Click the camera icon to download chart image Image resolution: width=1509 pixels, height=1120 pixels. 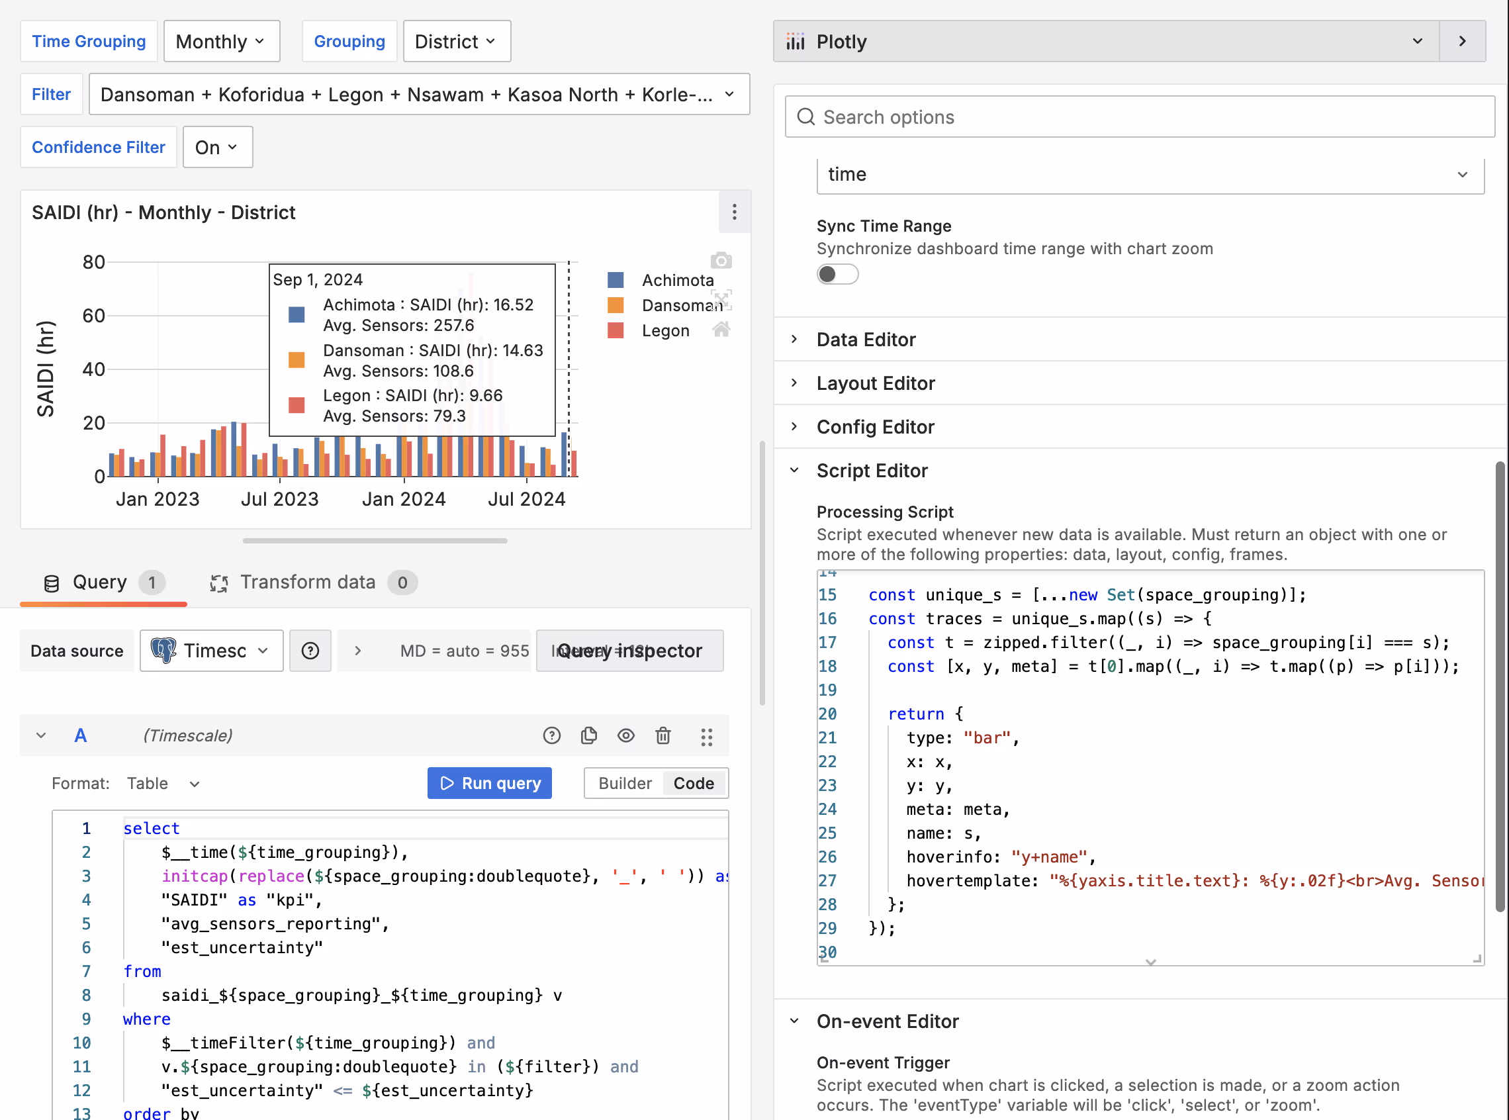721,260
